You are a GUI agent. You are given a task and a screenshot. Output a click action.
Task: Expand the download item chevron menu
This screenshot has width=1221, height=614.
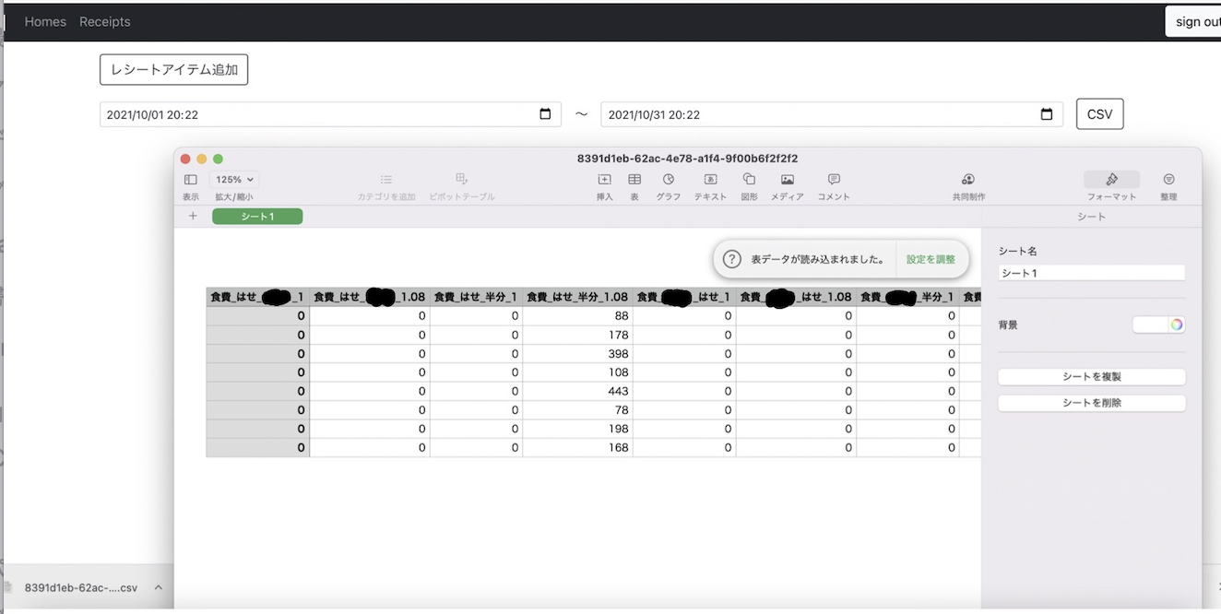pos(159,587)
